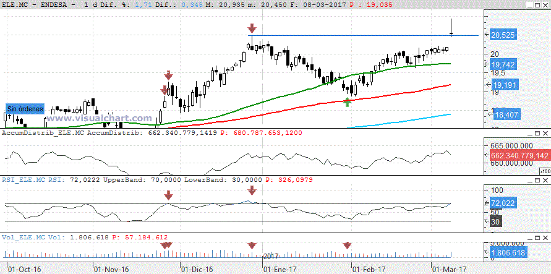Viewport: 551px width, 274px height.
Task: Close the Vol indicator panel
Action: click(545, 238)
